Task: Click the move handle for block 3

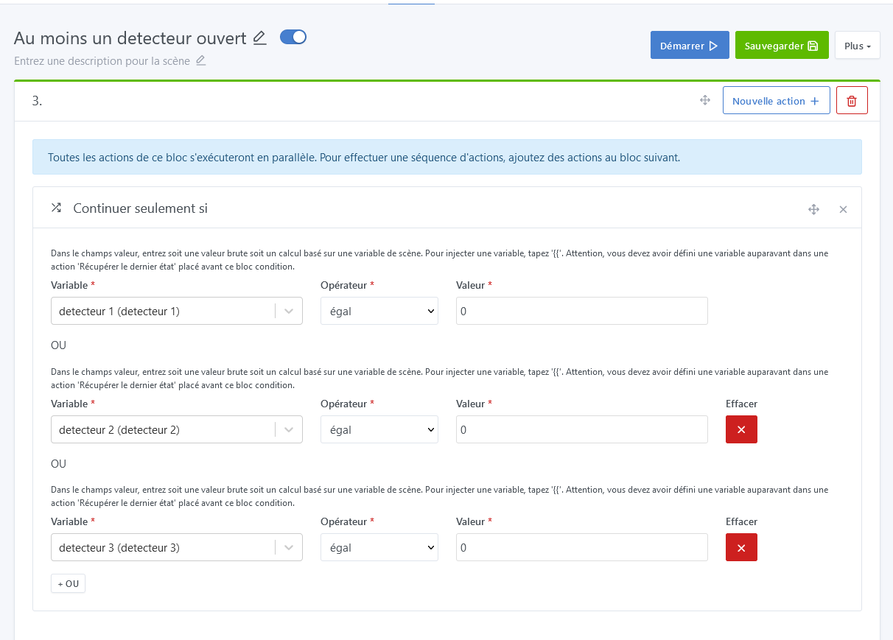Action: tap(705, 100)
